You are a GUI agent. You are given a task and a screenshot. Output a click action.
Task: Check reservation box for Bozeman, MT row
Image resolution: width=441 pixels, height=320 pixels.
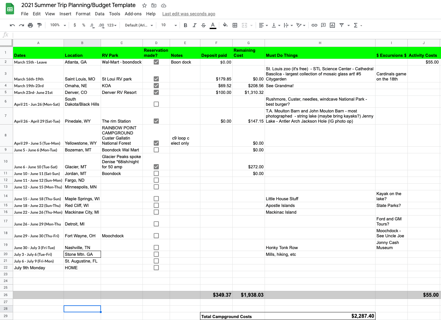coord(156,150)
